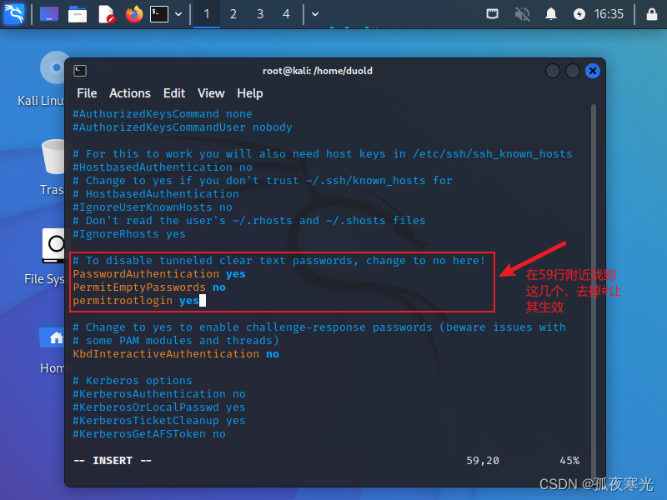Open the Kali Linux applications menu

13,13
